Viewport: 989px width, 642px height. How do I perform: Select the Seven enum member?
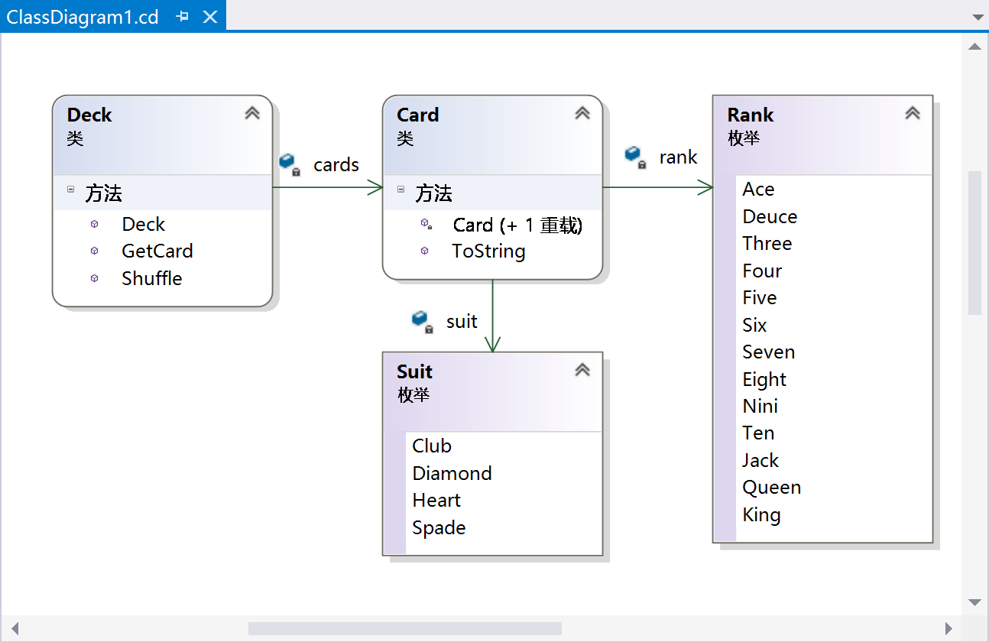(x=769, y=352)
